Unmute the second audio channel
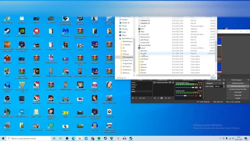Screen dimensions: 250x141 point(196,96)
